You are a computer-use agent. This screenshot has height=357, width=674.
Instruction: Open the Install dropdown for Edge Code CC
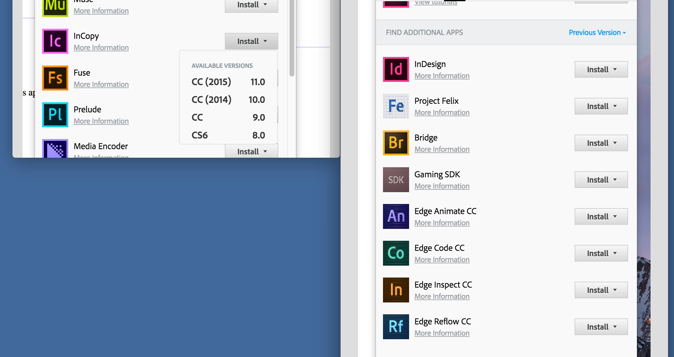pos(601,253)
